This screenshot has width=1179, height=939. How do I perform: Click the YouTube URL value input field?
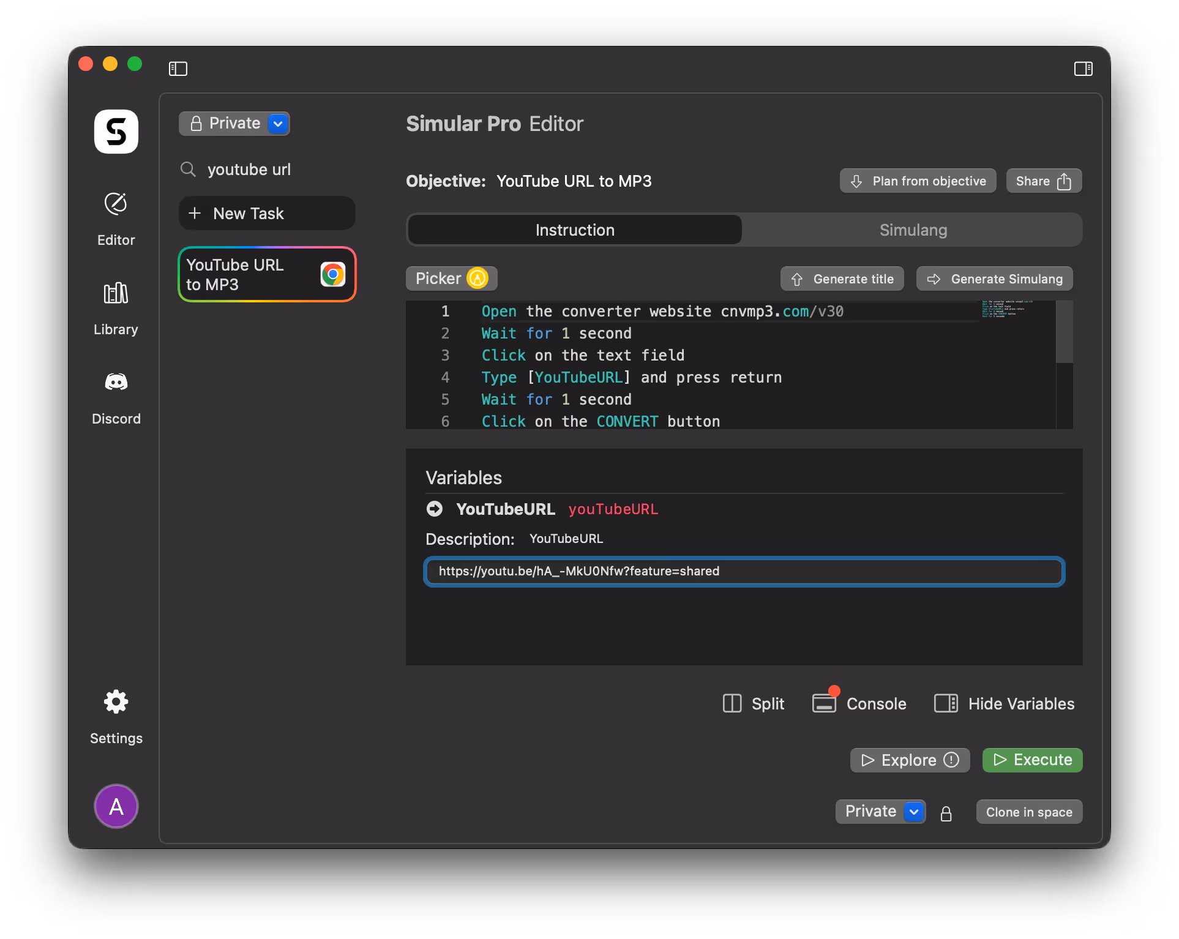tap(744, 571)
